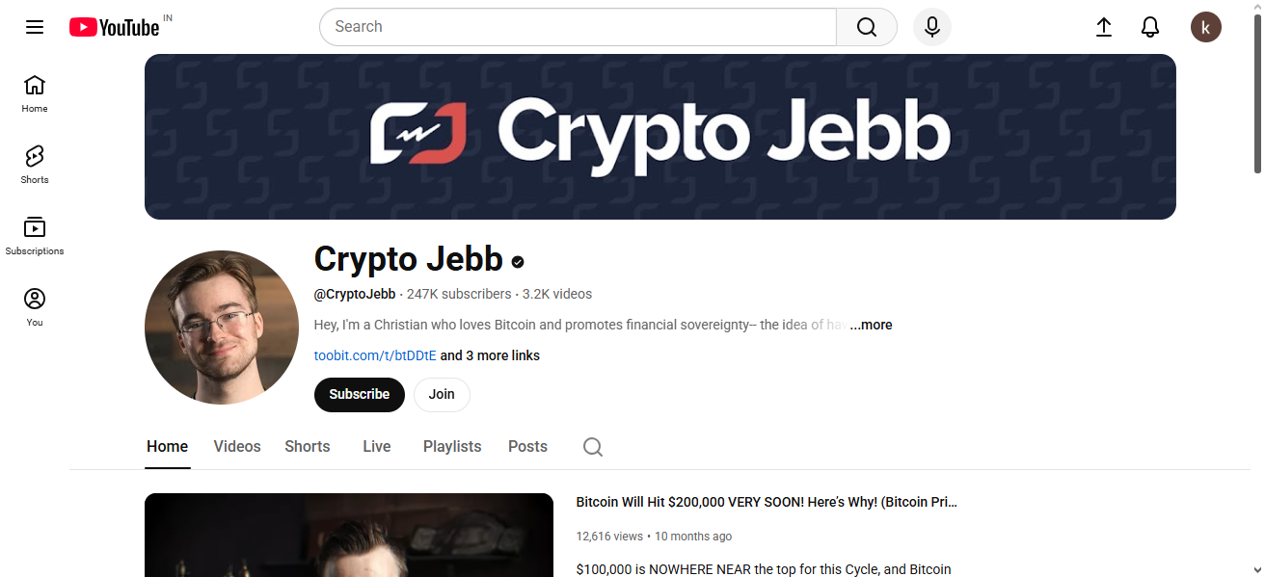Viewport: 1265px width, 577px height.
Task: Expand channel description with ...more
Action: [x=871, y=326]
